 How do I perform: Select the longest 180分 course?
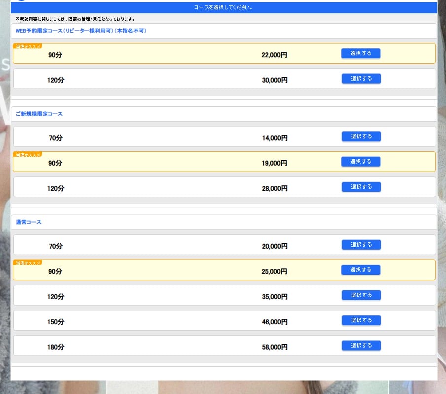point(361,345)
